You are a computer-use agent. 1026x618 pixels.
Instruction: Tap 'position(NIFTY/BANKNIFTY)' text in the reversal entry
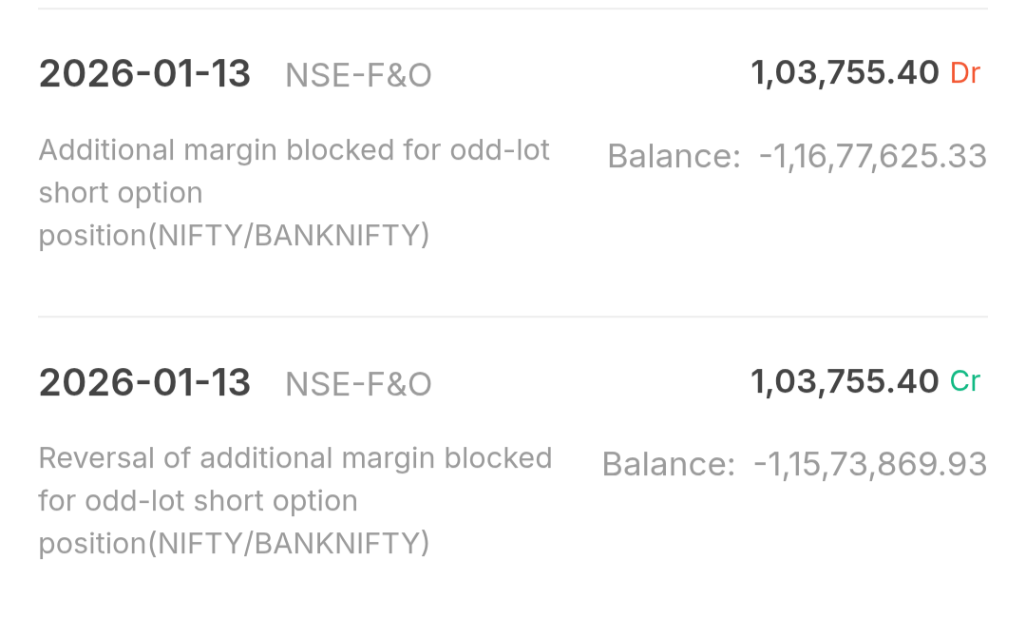234,543
